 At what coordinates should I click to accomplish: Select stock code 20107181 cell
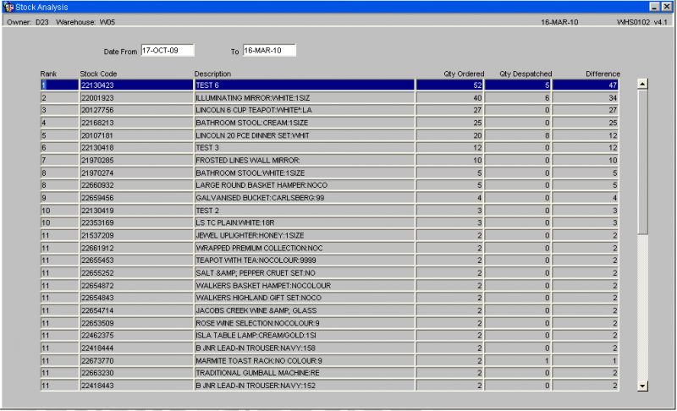[x=136, y=135]
